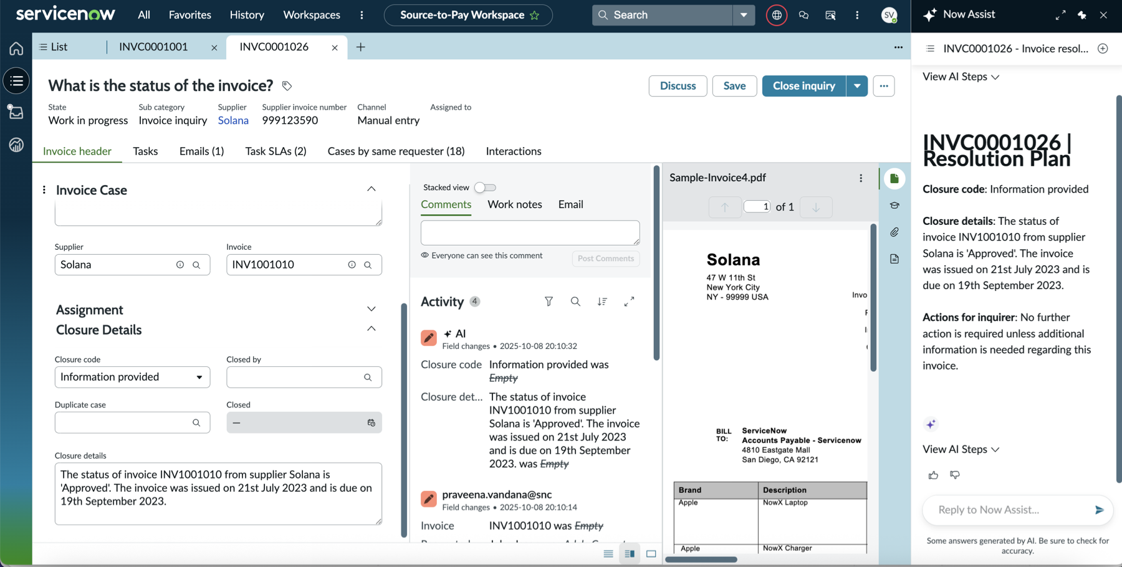Image resolution: width=1122 pixels, height=567 pixels.
Task: Expand Now Assist panel to full size
Action: click(1060, 15)
